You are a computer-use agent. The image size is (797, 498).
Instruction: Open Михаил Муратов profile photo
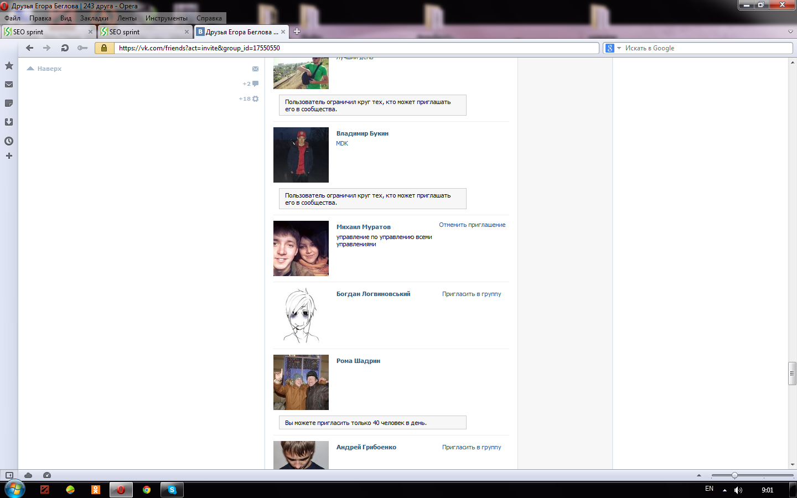(x=301, y=248)
